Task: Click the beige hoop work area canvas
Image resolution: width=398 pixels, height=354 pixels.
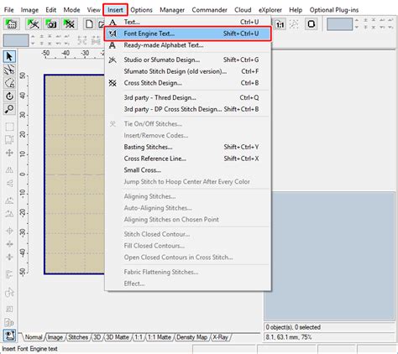Action: coord(75,174)
